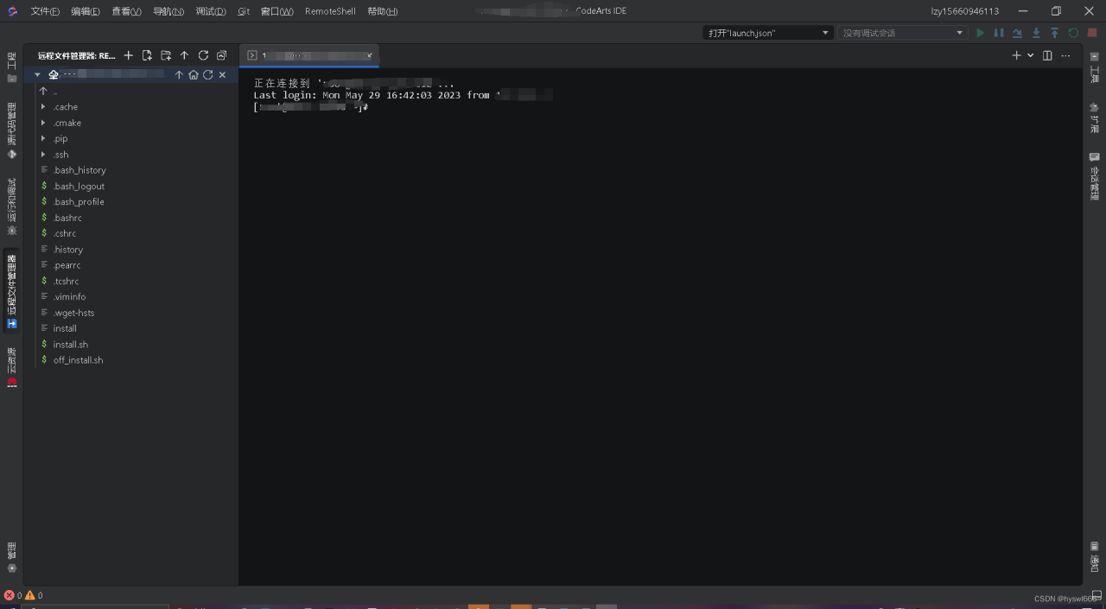Expand the .ssh folder
Screen dimensions: 1106x609
pyautogui.click(x=43, y=155)
